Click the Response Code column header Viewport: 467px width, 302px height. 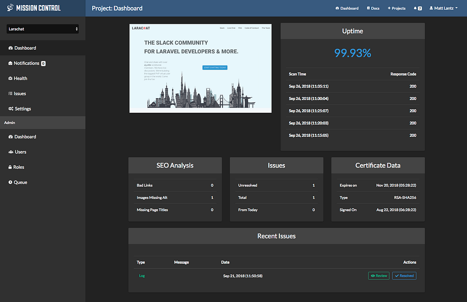(403, 74)
